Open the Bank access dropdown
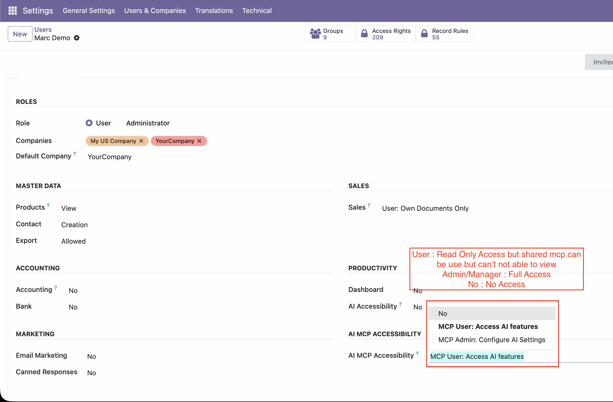The image size is (613, 402). pos(73,307)
